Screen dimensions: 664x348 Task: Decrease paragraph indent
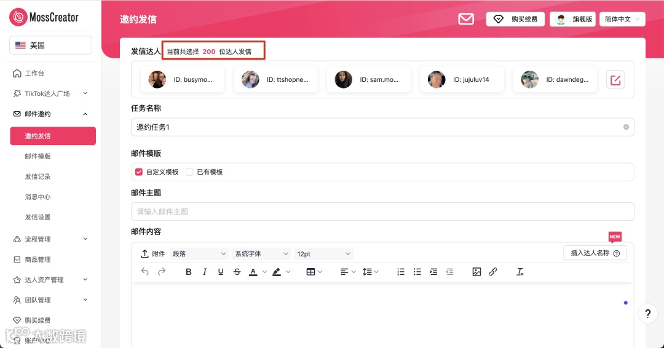pyautogui.click(x=449, y=272)
